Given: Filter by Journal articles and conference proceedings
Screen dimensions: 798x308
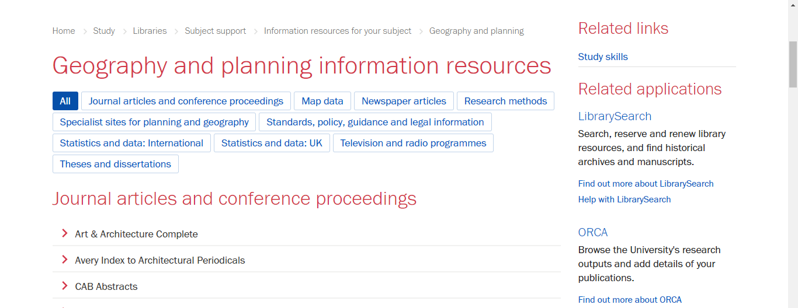Looking at the screenshot, I should tap(186, 101).
